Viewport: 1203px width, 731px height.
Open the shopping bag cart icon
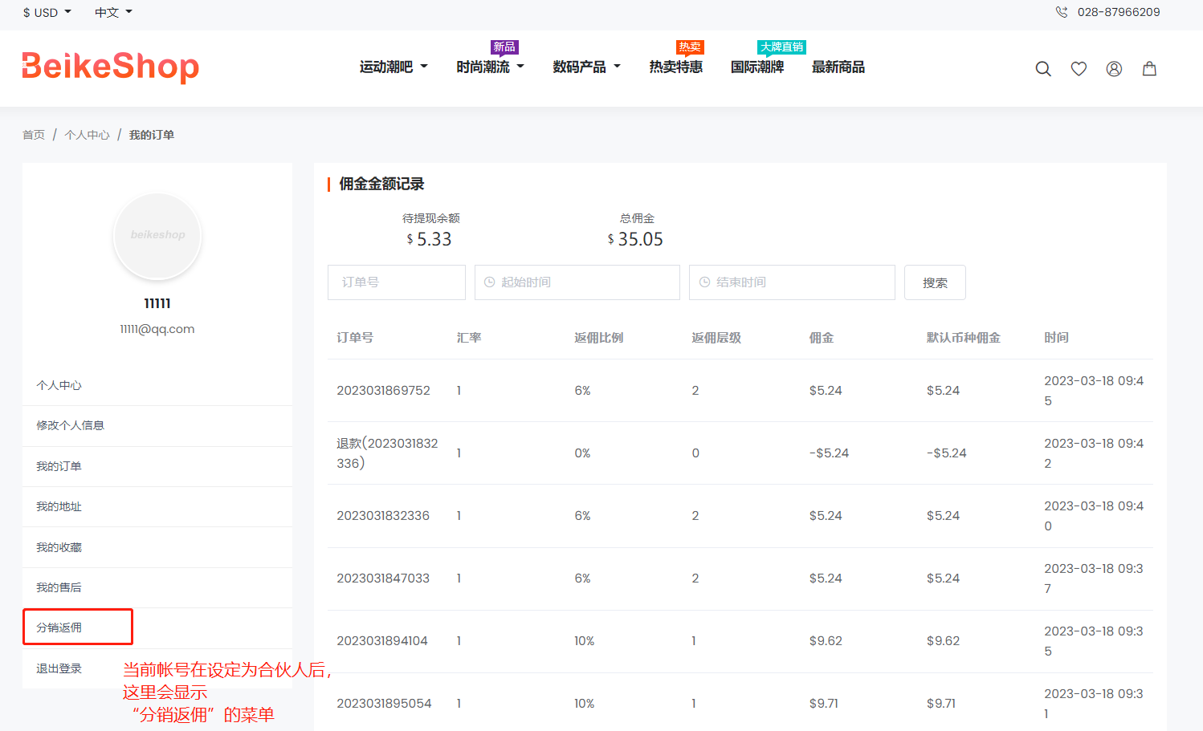1149,69
